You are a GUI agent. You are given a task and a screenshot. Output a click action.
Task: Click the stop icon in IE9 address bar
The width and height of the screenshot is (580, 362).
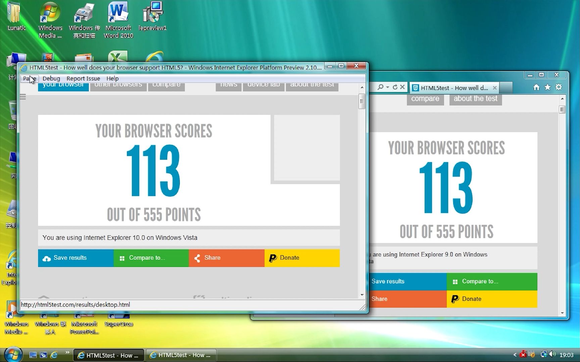point(402,87)
